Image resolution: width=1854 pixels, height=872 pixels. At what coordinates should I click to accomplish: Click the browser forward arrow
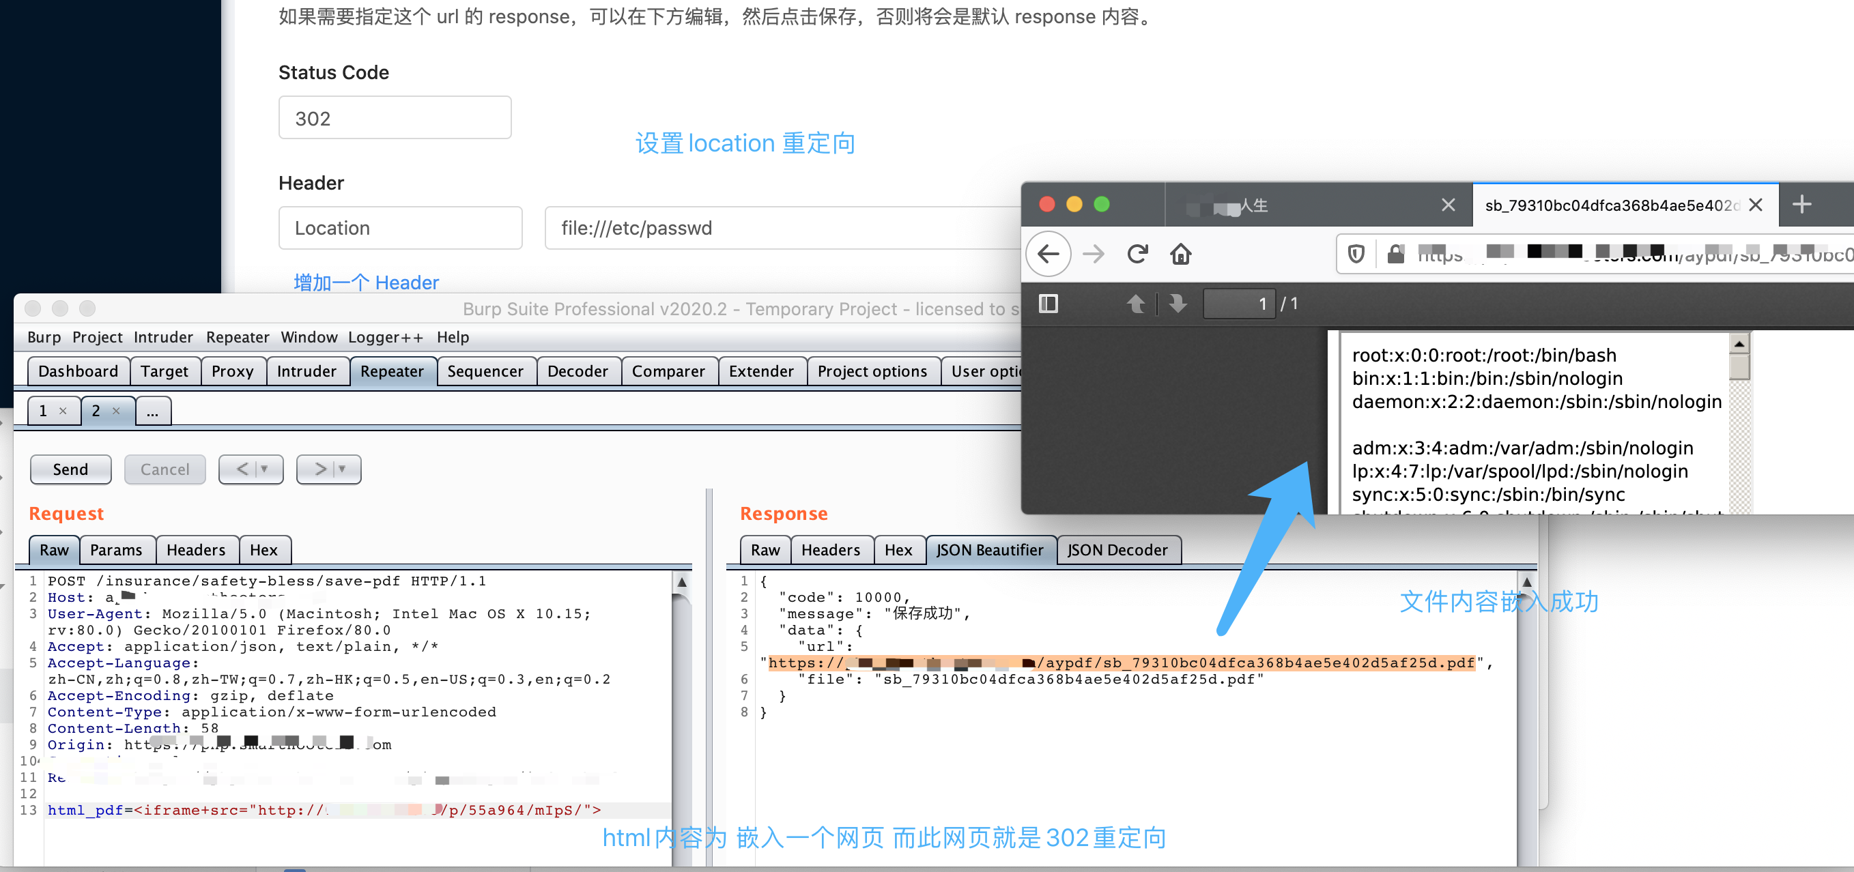(x=1094, y=253)
